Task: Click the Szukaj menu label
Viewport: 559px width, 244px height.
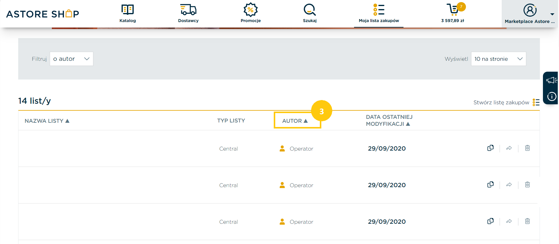Action: coord(310,21)
